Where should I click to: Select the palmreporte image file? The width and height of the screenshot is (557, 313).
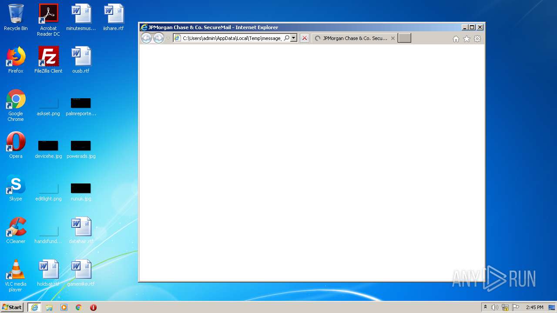[x=81, y=107]
